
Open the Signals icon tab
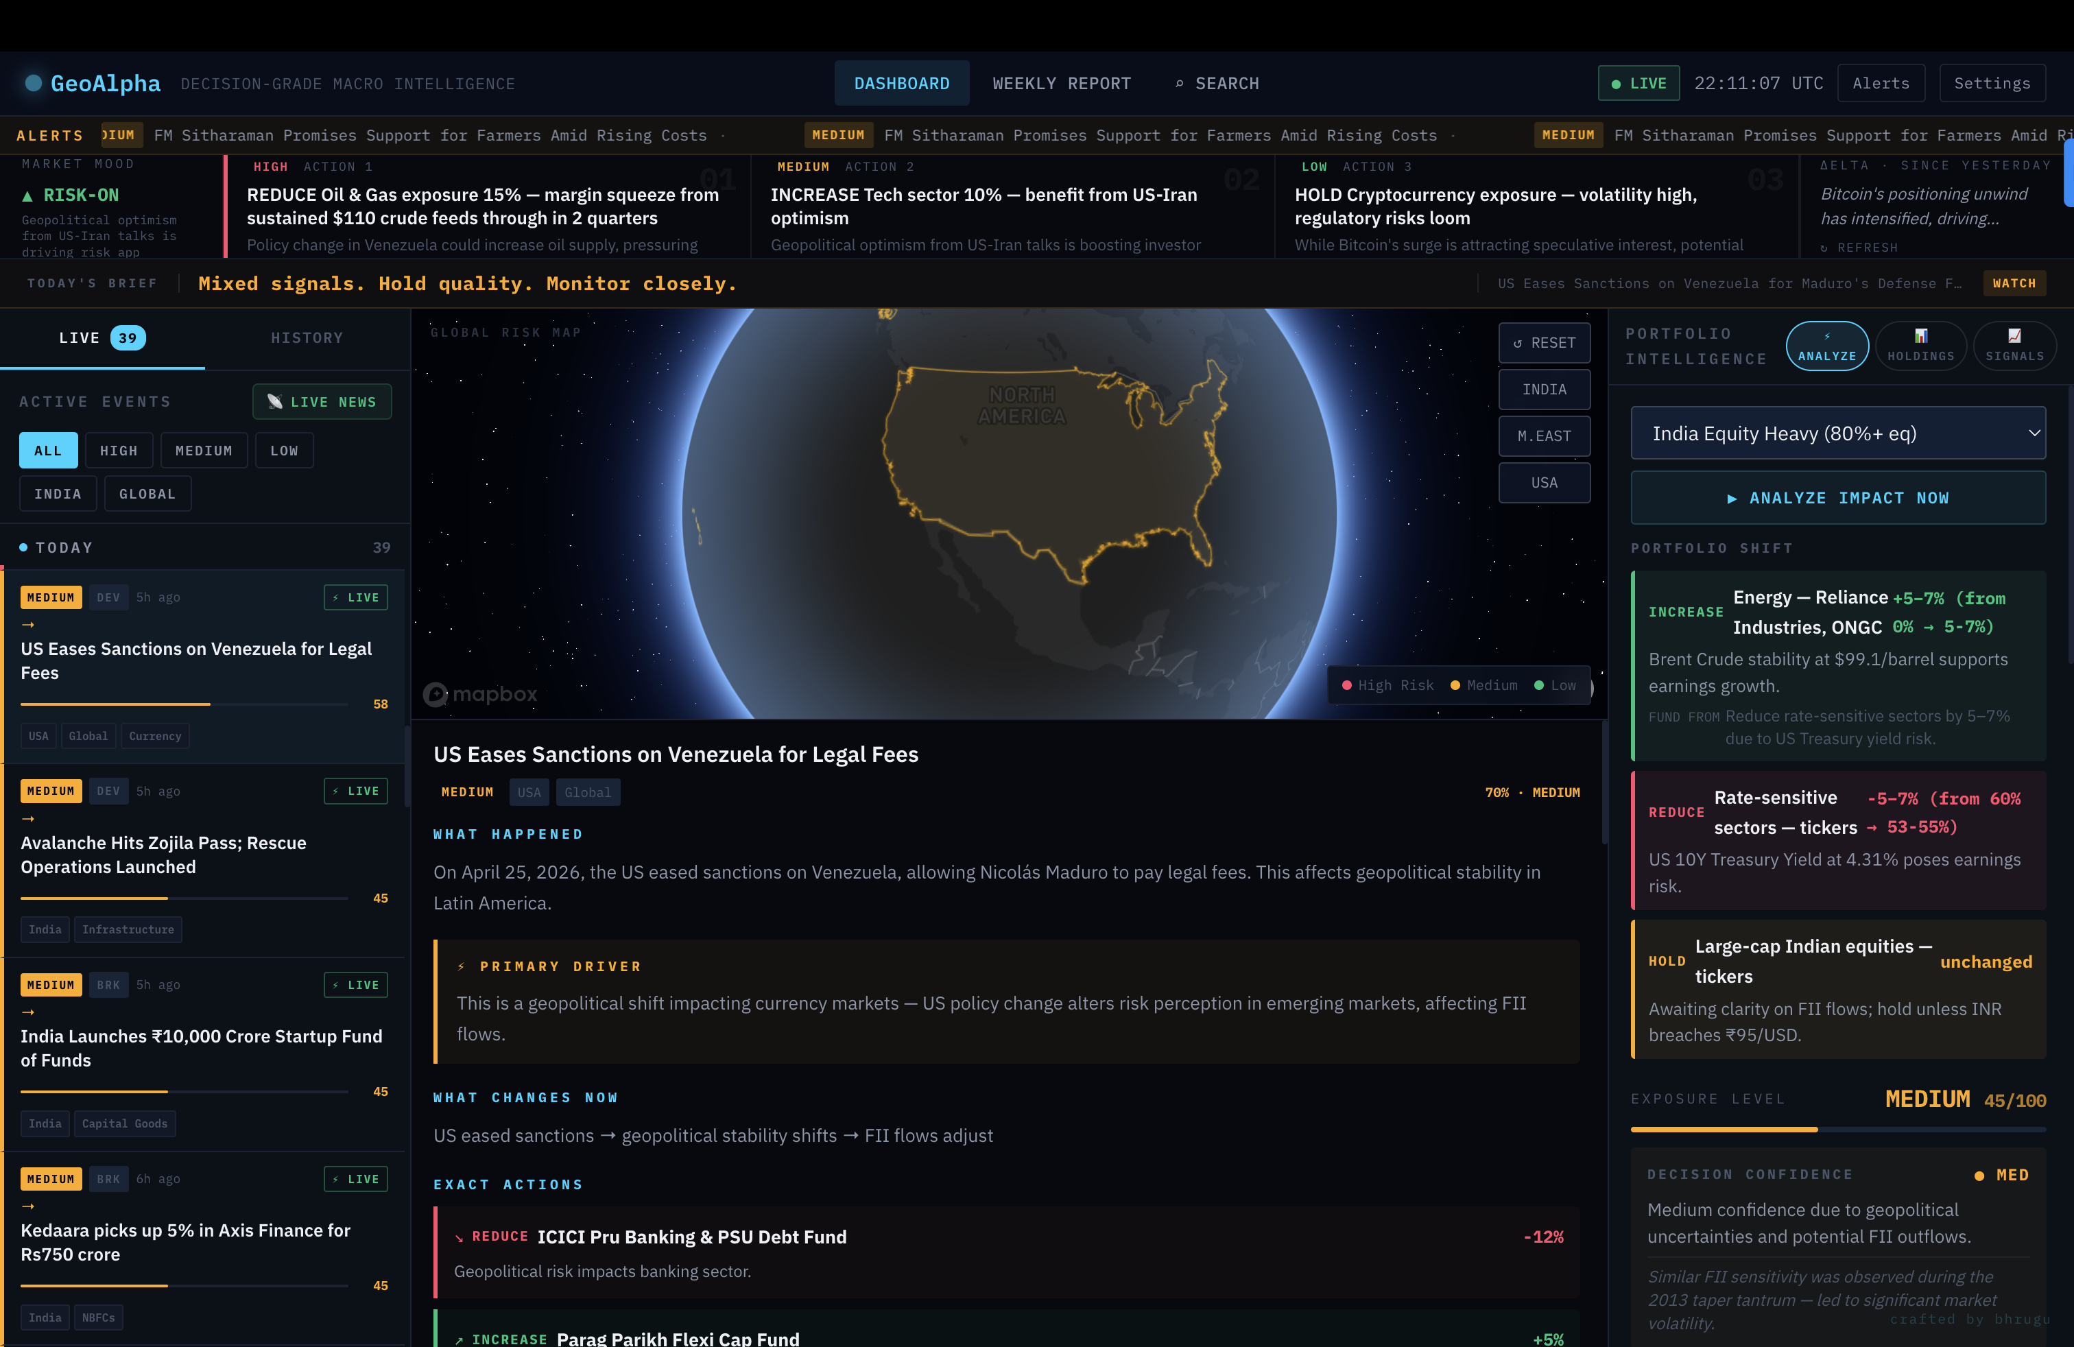click(x=2014, y=346)
